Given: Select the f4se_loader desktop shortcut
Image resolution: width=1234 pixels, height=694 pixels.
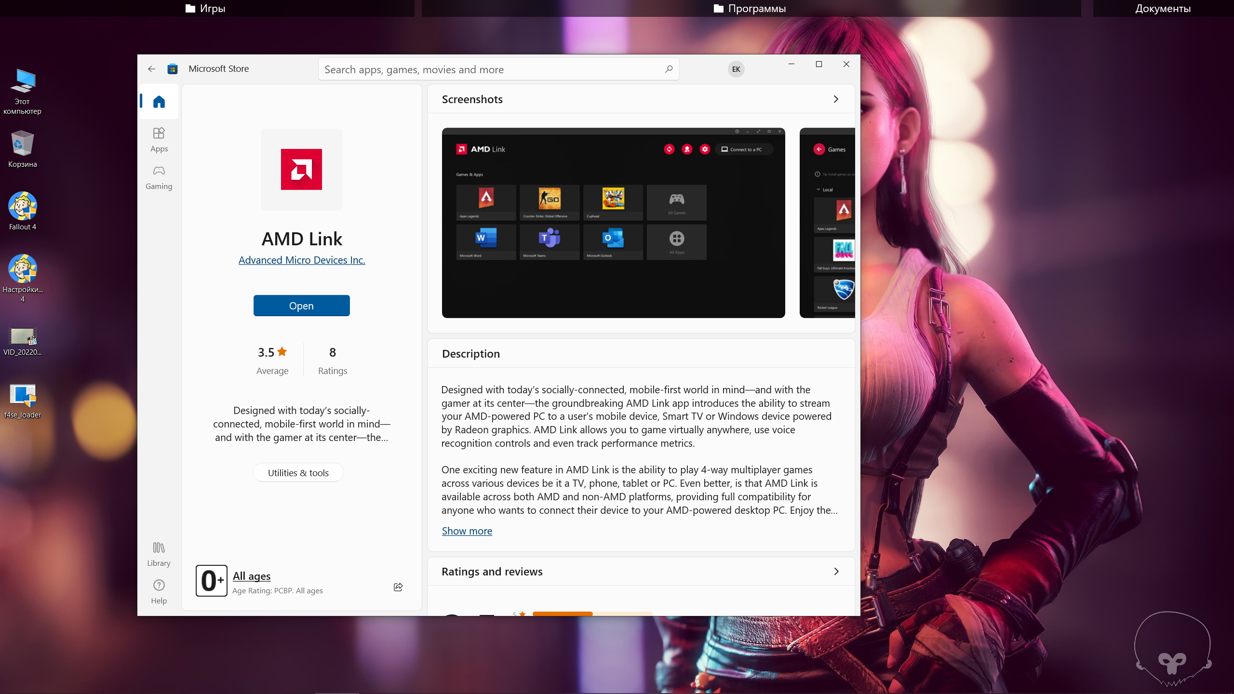Looking at the screenshot, I should click(22, 401).
